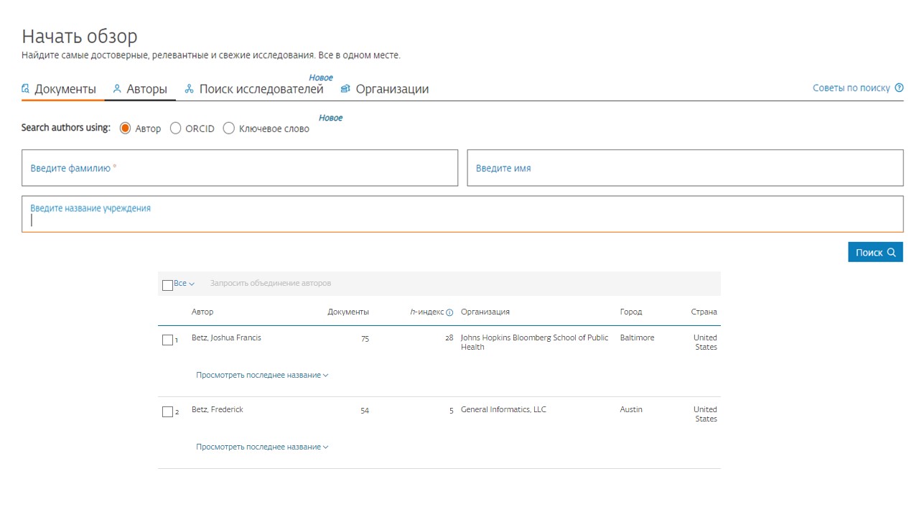This screenshot has width=919, height=517.
Task: Tick the checkbox for Betz, Frederick
Action: 167,412
